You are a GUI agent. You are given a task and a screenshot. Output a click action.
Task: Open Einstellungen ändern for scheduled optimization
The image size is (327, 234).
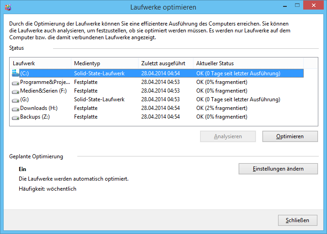click(278, 169)
